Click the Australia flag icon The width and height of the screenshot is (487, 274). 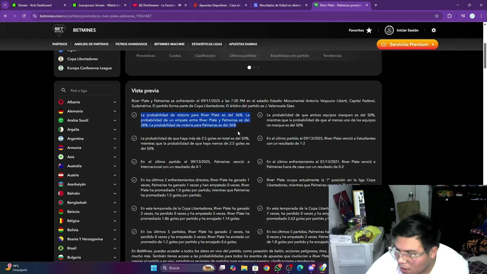click(x=61, y=166)
